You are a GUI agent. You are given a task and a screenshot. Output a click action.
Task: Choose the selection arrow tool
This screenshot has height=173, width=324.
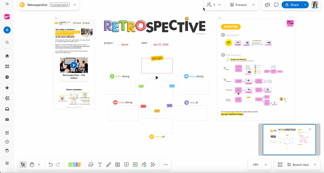tap(23, 165)
